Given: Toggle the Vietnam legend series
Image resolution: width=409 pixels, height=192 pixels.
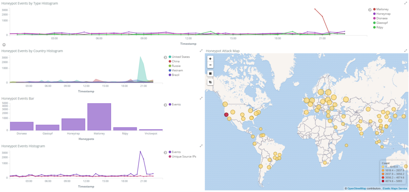Looking at the screenshot, I should (x=175, y=70).
